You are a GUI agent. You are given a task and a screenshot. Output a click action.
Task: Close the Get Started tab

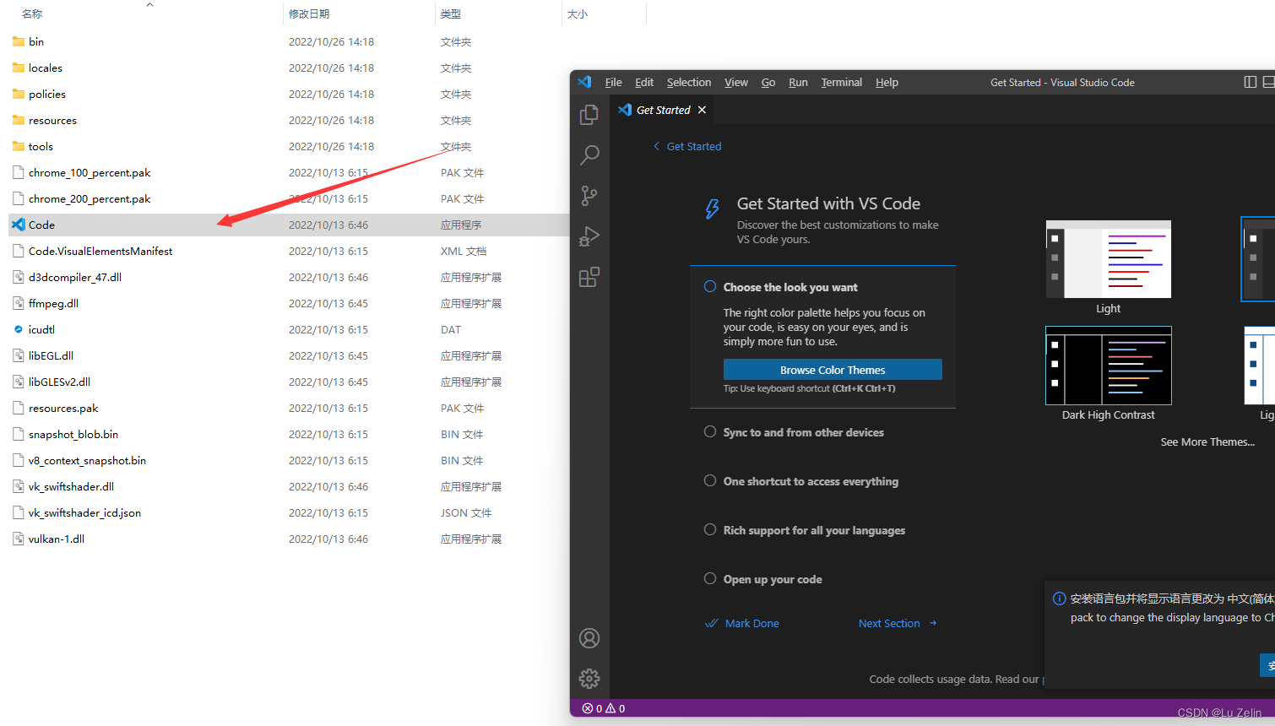702,110
